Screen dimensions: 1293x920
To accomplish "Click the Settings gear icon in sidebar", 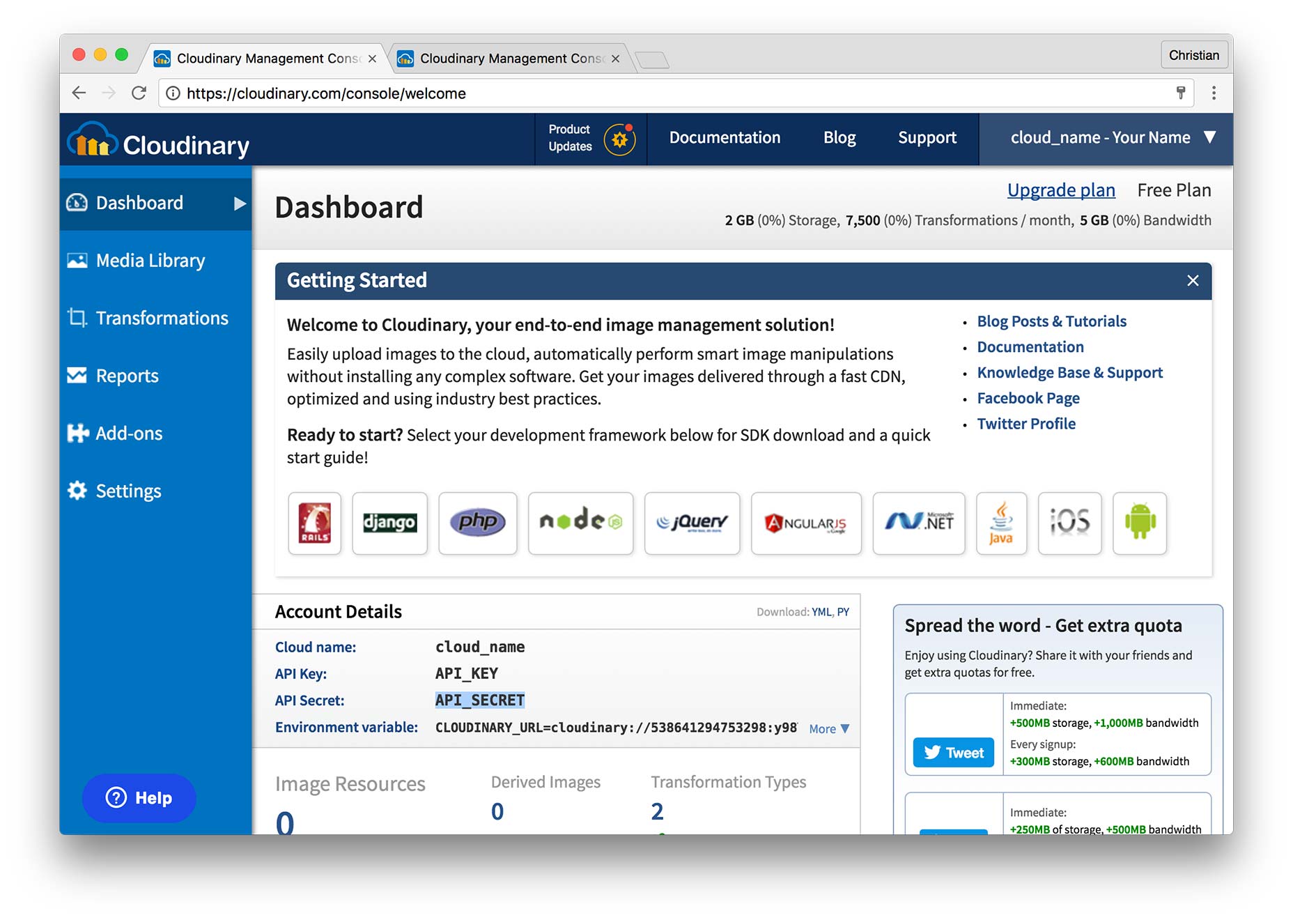I will tap(77, 491).
